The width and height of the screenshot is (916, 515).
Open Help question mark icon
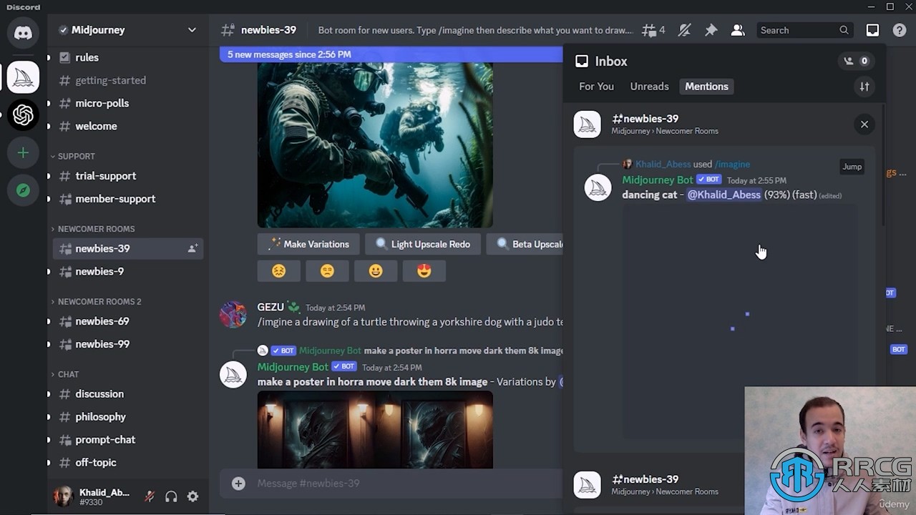900,30
